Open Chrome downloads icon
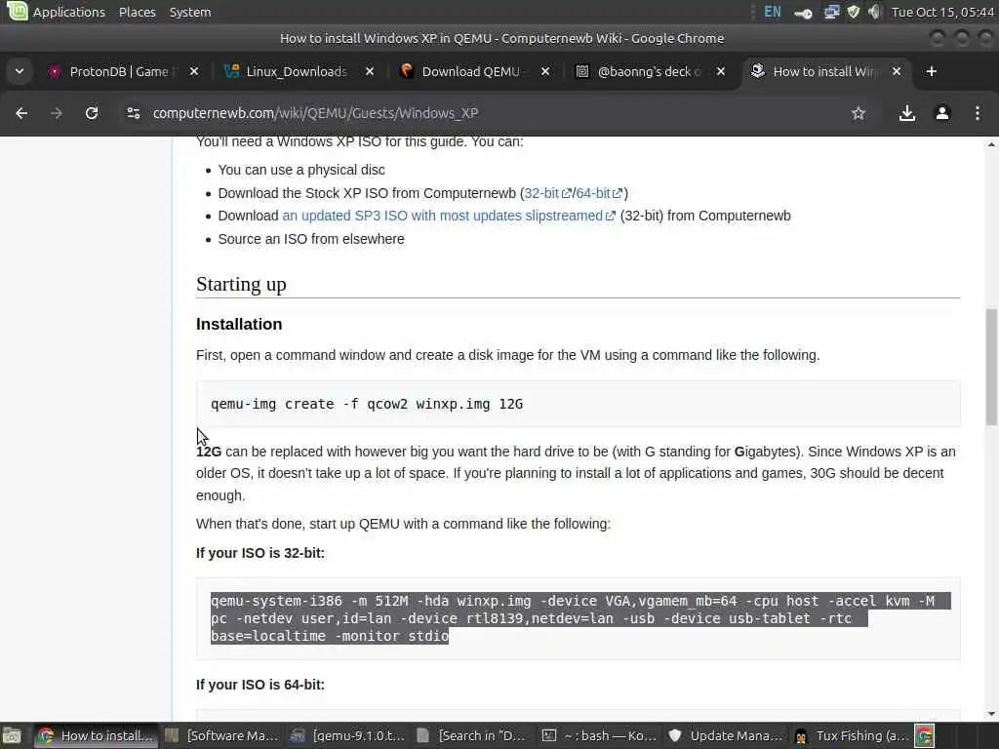 906,113
